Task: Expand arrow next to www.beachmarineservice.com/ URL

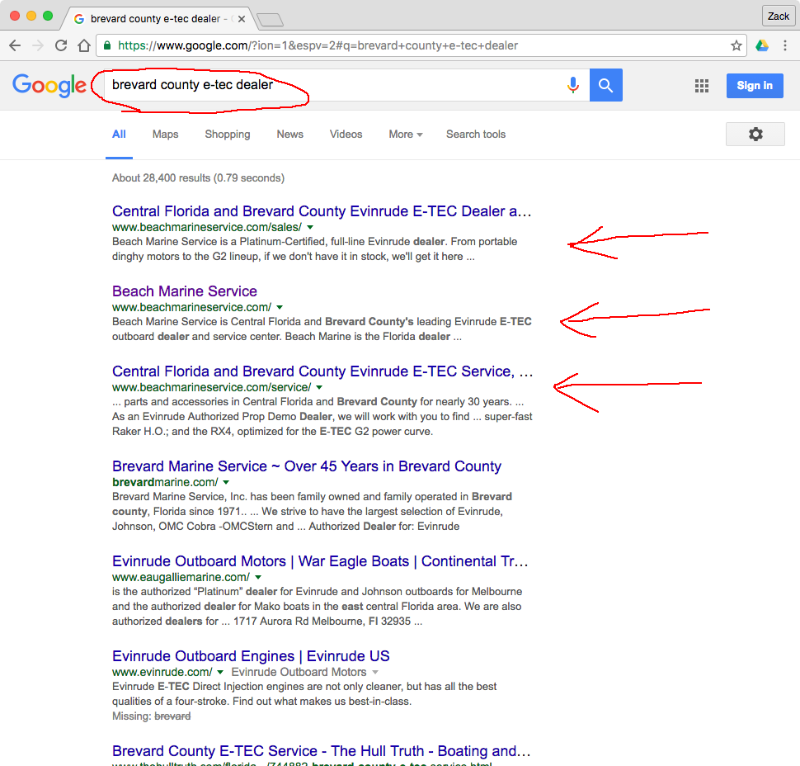Action: point(280,307)
